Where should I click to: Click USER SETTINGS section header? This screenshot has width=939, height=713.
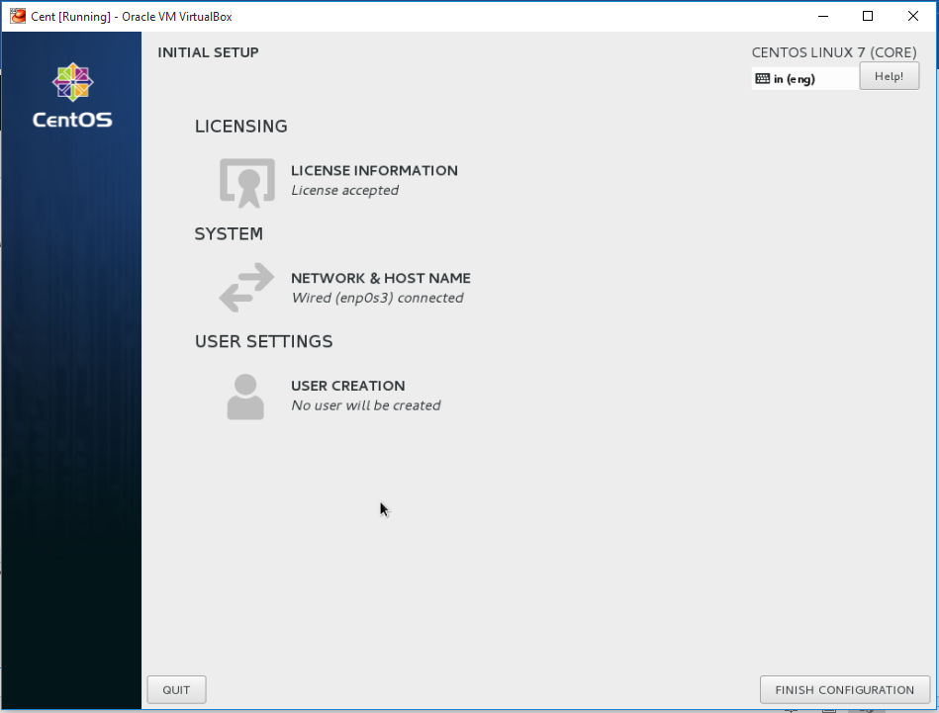(x=263, y=342)
